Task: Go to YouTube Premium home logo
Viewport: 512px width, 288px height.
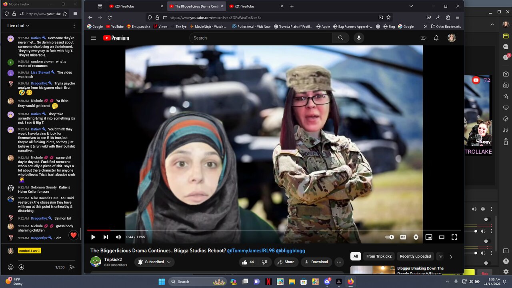Action: click(x=116, y=38)
